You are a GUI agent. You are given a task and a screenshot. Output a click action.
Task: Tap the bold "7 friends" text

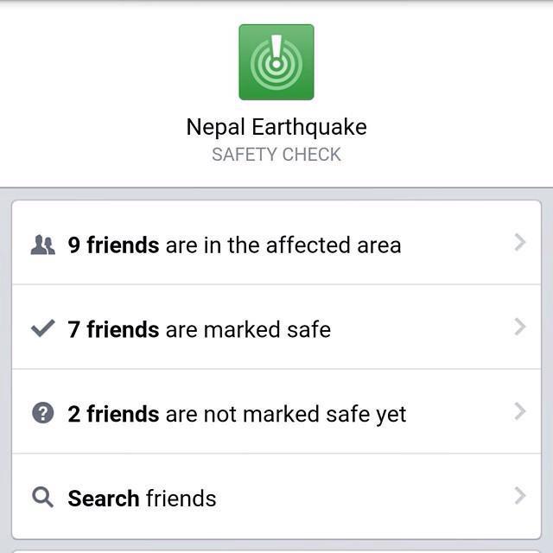[113, 329]
